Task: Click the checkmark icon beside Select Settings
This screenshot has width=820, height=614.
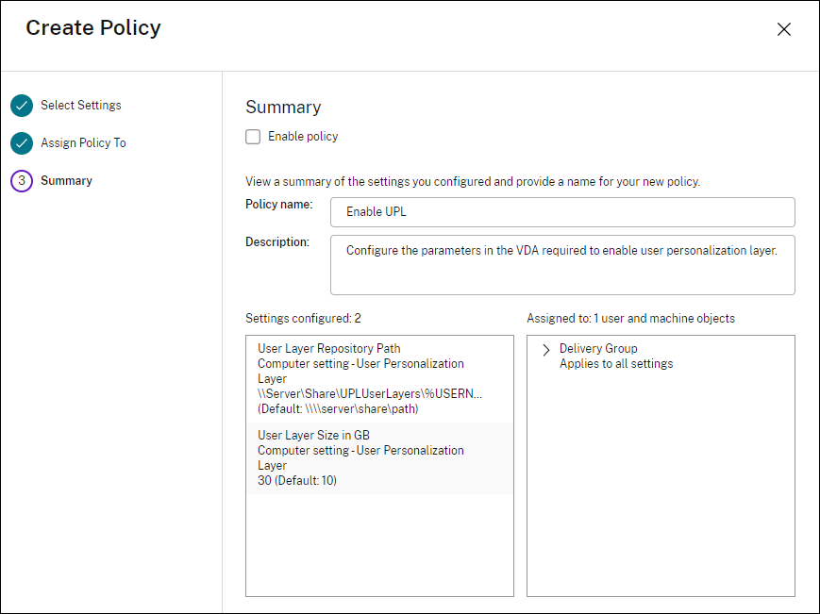Action: (21, 105)
